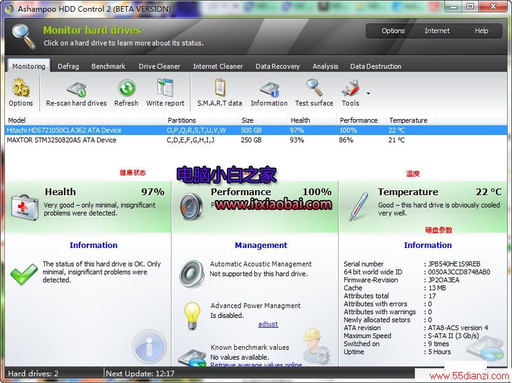Click the 250 GB size cell
The image size is (512, 383).
point(251,140)
